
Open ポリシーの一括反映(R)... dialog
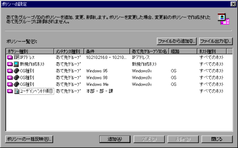(29, 139)
